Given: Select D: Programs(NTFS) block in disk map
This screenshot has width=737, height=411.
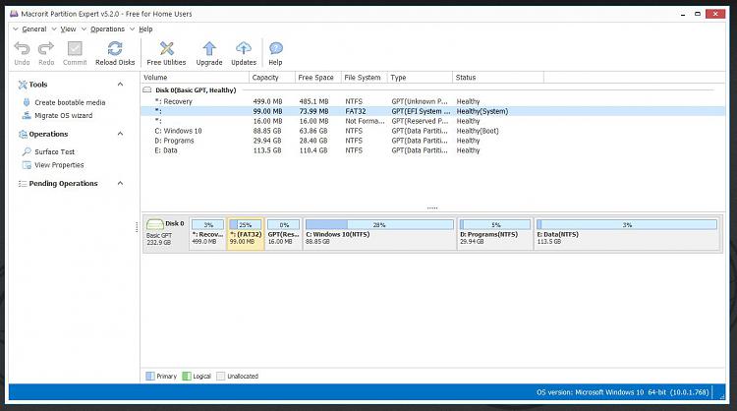Looking at the screenshot, I should click(x=495, y=234).
